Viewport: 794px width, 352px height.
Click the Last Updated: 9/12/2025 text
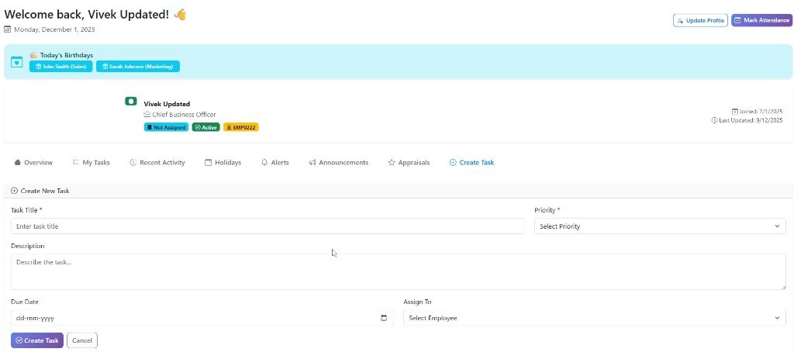(751, 120)
